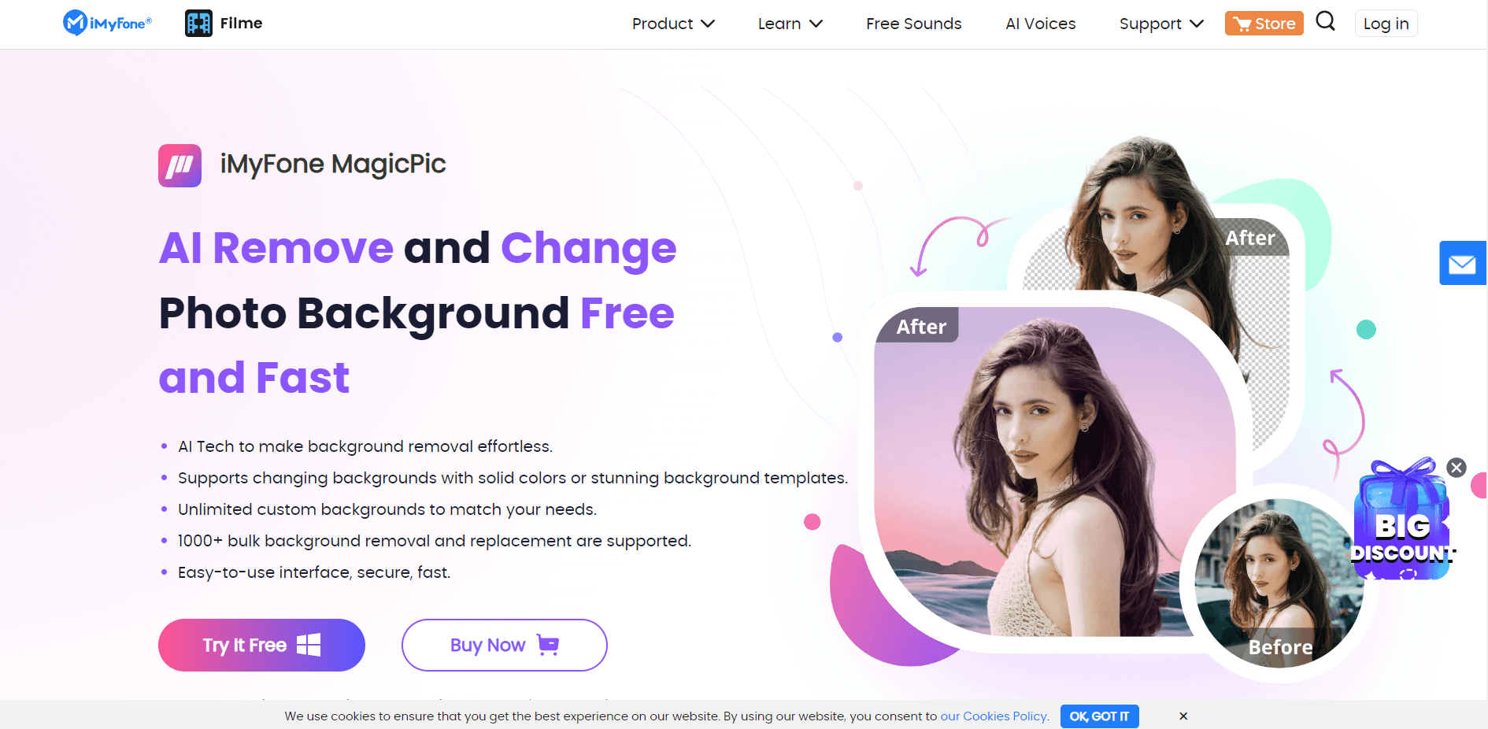Open the Cookies Policy link
Viewport: 1488px width, 729px height.
point(994,716)
